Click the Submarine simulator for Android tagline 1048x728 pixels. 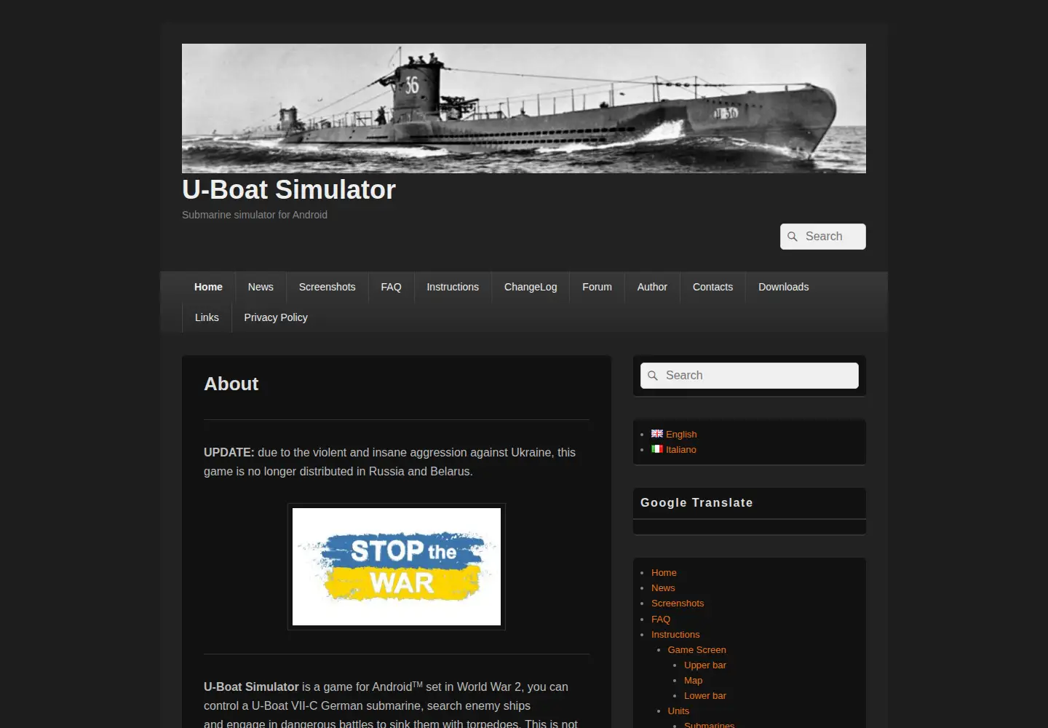[255, 215]
